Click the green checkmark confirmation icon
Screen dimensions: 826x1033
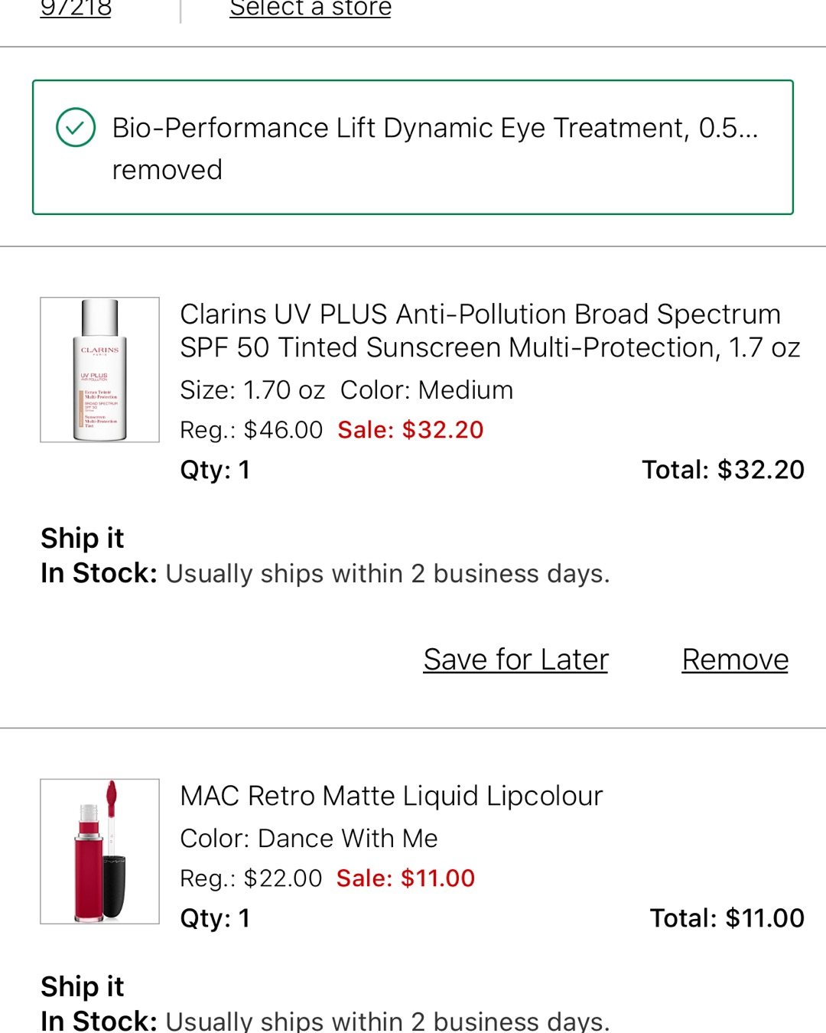[76, 128]
